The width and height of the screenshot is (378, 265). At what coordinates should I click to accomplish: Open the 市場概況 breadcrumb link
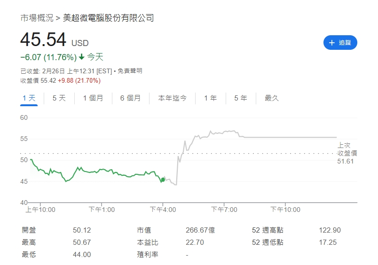pos(37,18)
